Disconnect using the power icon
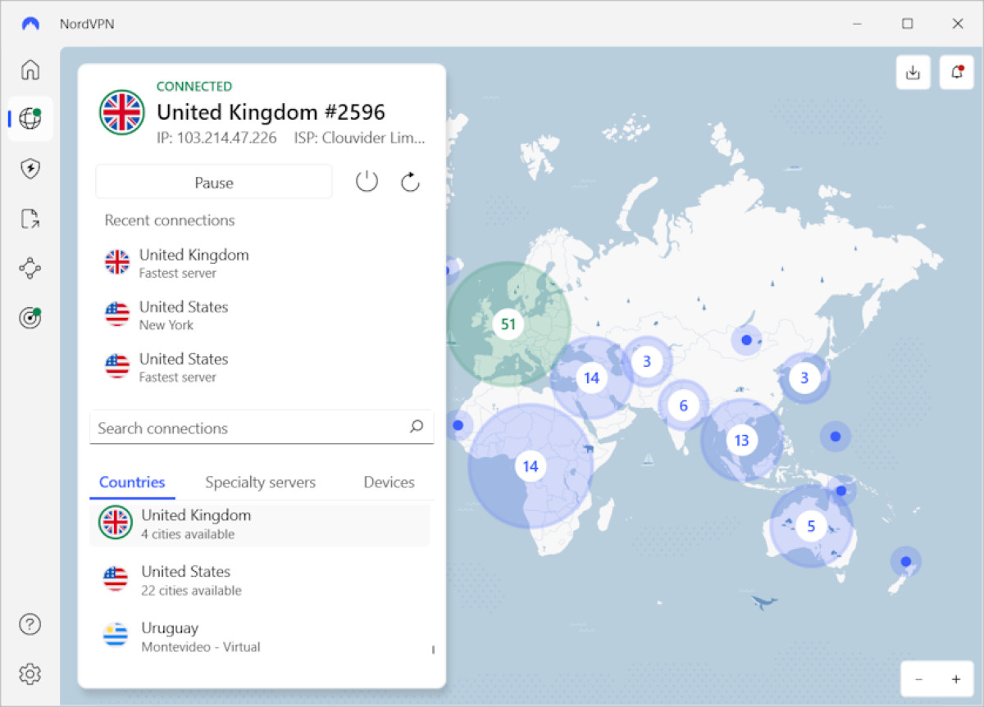Viewport: 984px width, 707px height. [x=367, y=182]
